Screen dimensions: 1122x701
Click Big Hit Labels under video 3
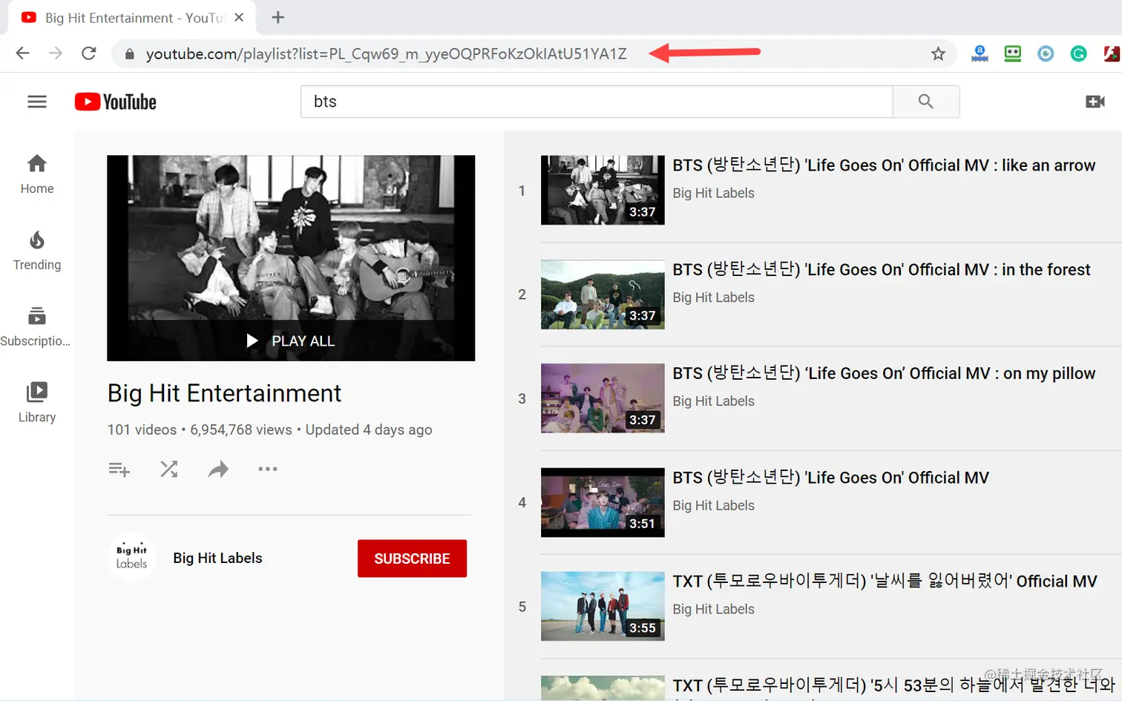713,401
